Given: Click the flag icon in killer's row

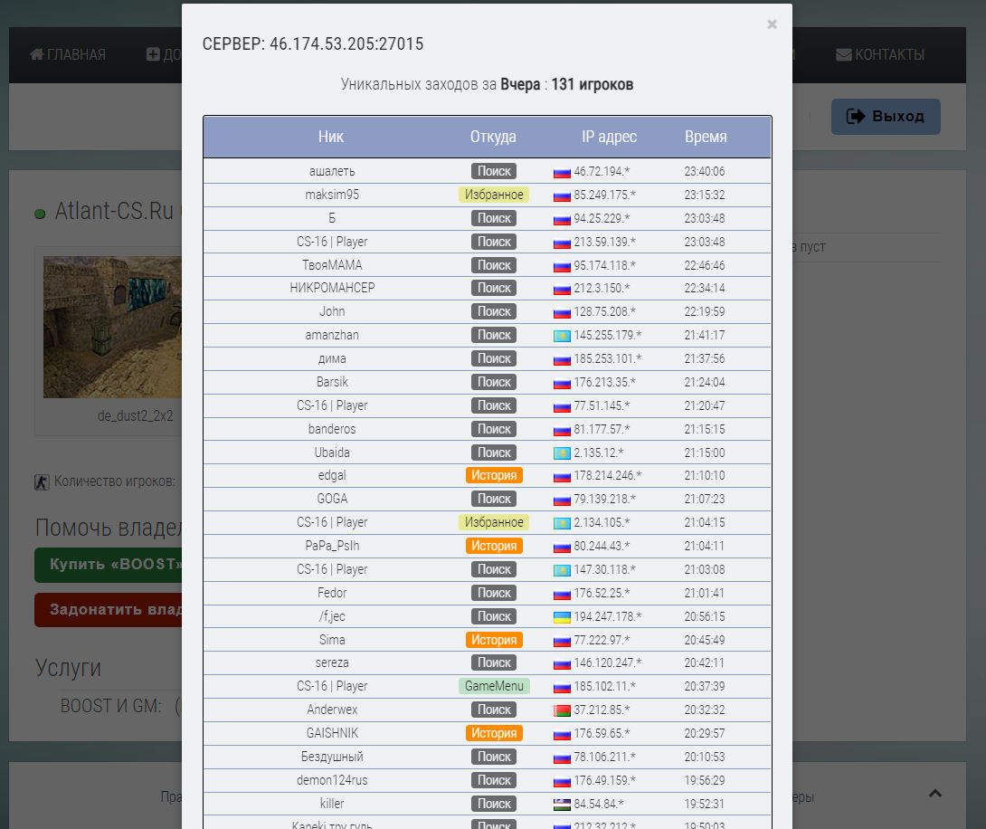Looking at the screenshot, I should (562, 805).
